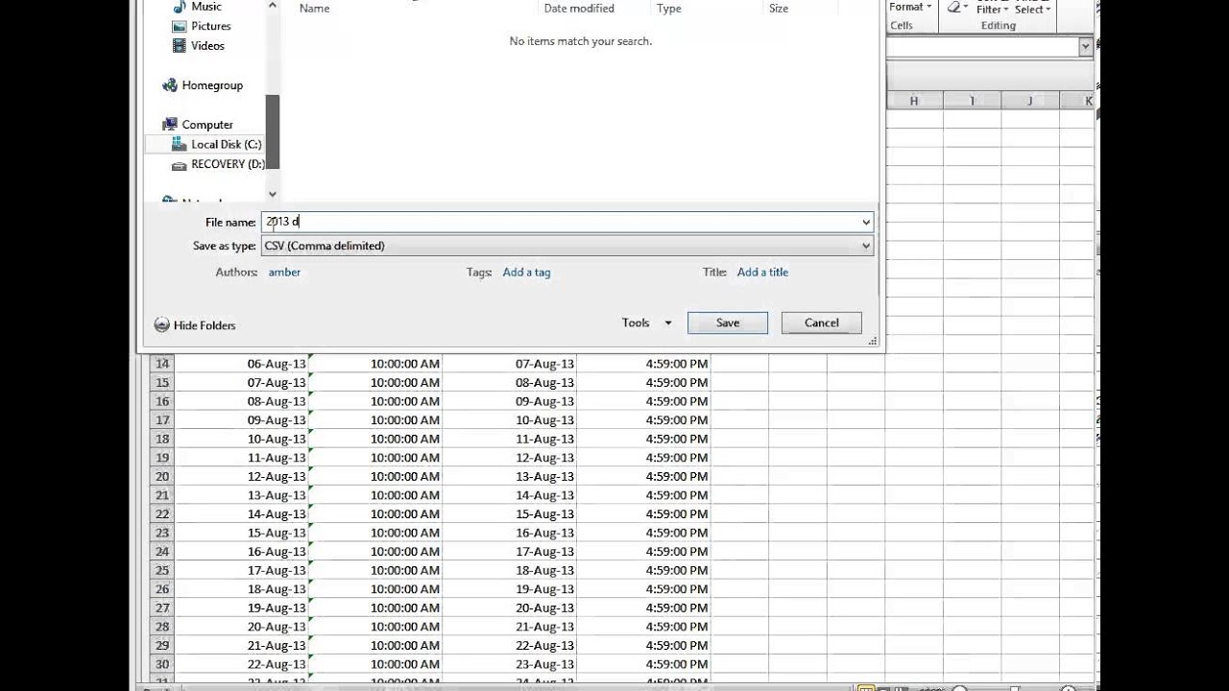
Task: Click the Hide Folders arrow icon
Action: tap(161, 325)
